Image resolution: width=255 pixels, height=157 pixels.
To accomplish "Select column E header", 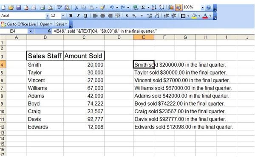I will [144, 37].
